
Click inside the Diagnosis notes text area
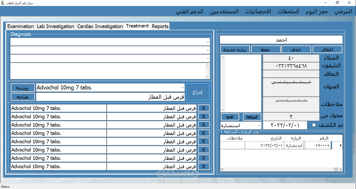coord(108,71)
